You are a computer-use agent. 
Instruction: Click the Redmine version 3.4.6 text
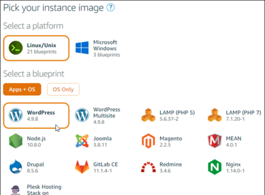click(x=165, y=171)
